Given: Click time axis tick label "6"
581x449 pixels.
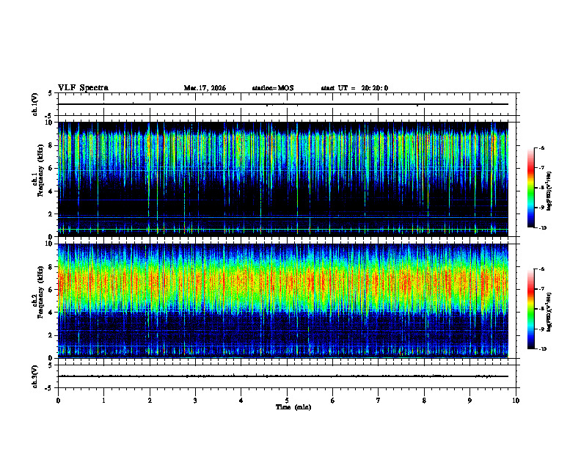Looking at the screenshot, I should (332, 401).
